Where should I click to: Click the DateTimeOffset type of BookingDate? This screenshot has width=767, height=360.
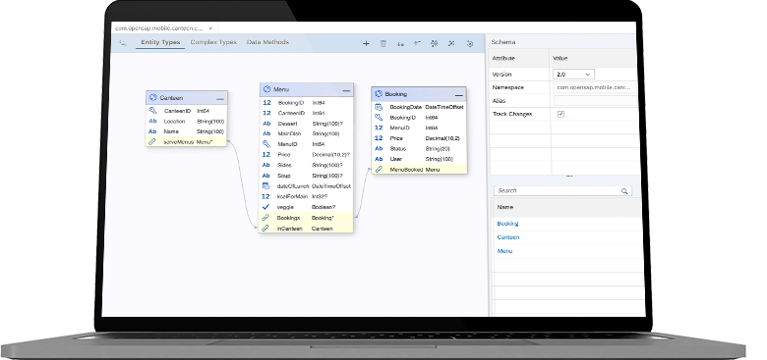click(x=444, y=107)
